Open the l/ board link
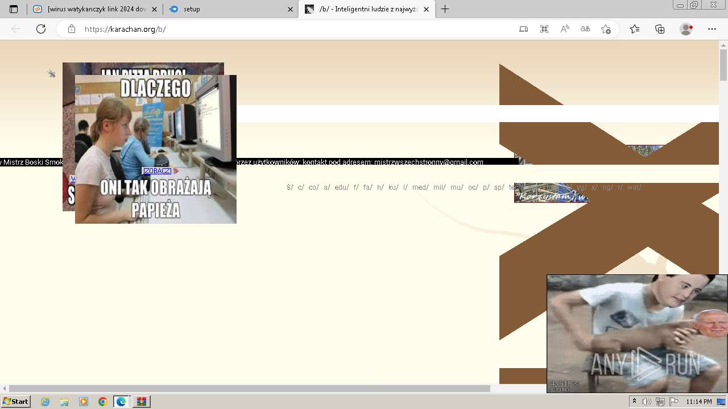The height and width of the screenshot is (409, 728). (406, 187)
